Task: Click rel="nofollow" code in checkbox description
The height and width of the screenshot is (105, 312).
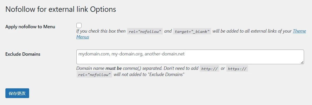Action: point(145,32)
